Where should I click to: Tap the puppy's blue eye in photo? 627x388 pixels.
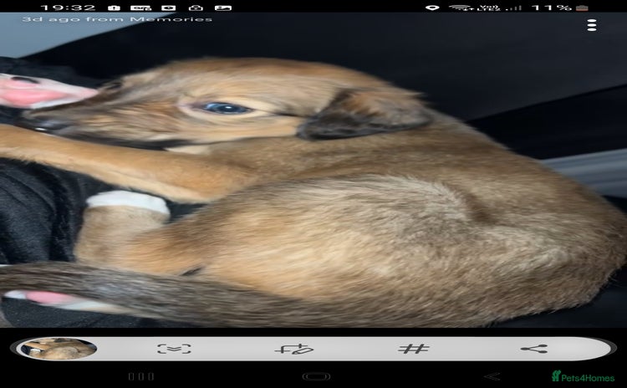pos(222,108)
